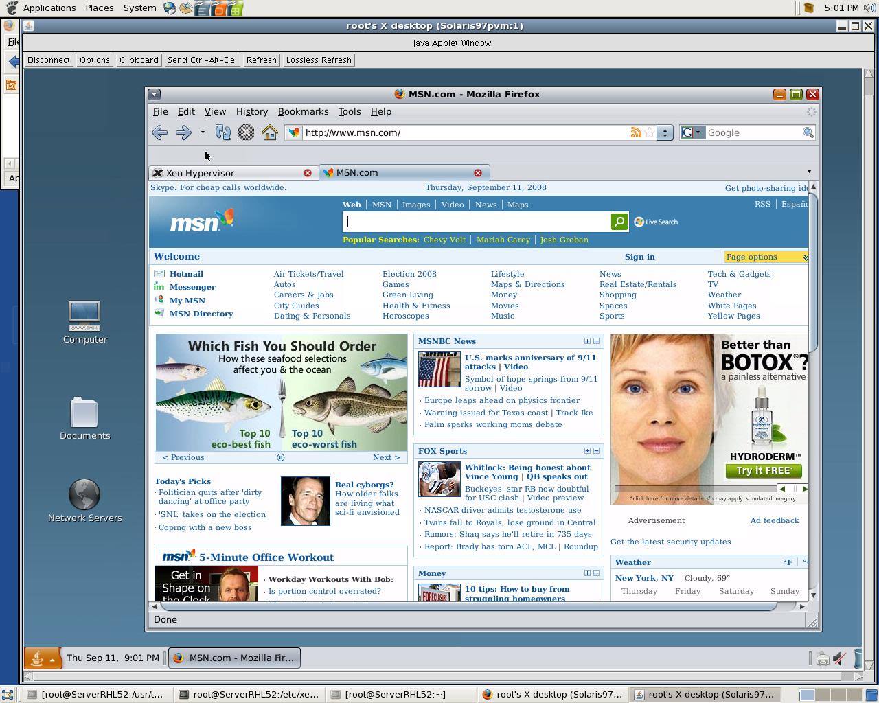Click in the MSN search input field

point(476,221)
